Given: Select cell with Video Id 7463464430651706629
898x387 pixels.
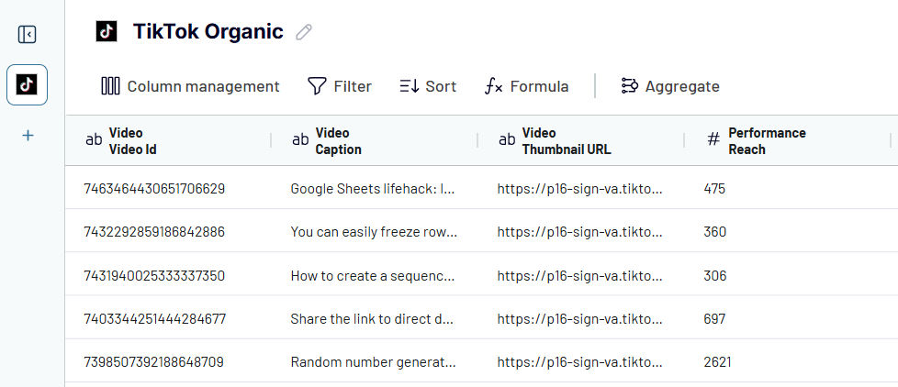Looking at the screenshot, I should point(154,189).
